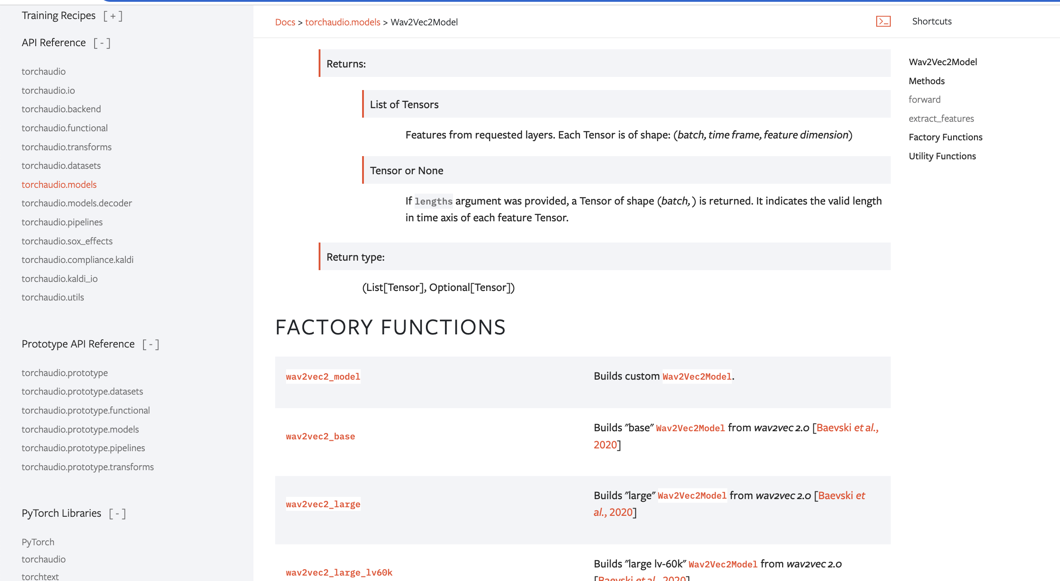1060x581 pixels.
Task: Open wav2vec2_large_lv60k function link
Action: (339, 572)
